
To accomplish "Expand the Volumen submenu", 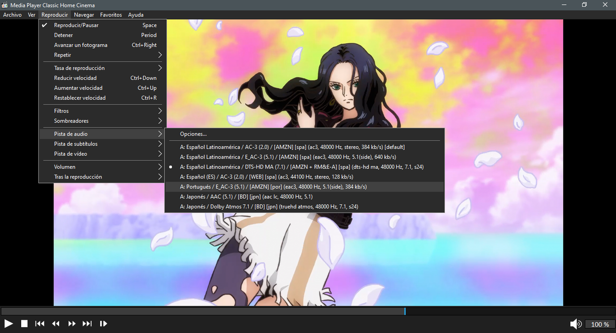I will [103, 167].
